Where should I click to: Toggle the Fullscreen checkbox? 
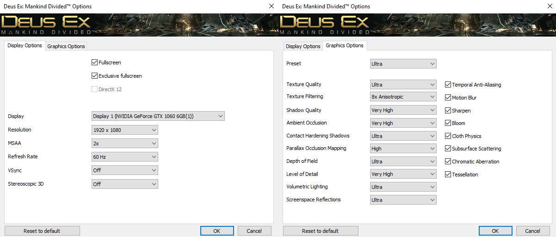[95, 62]
